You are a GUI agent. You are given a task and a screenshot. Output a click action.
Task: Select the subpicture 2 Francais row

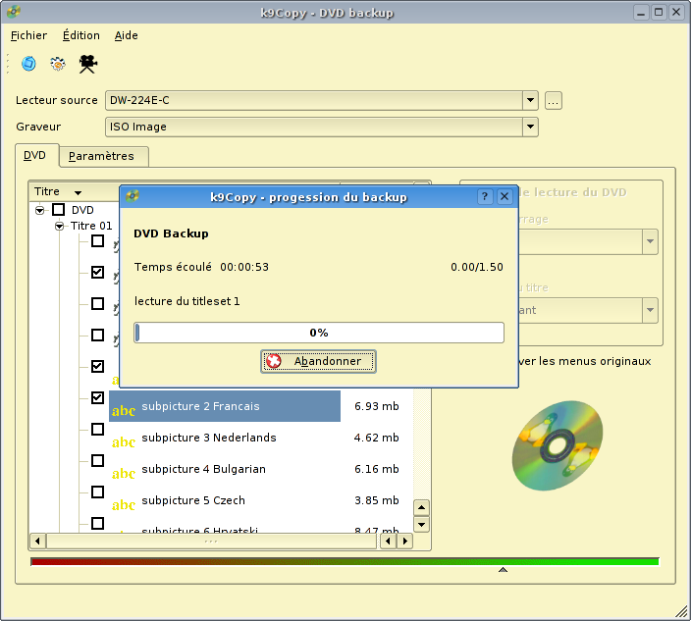[225, 406]
